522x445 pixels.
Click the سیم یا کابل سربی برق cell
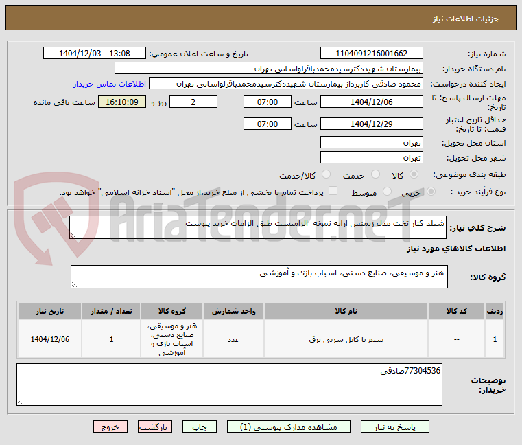click(346, 339)
